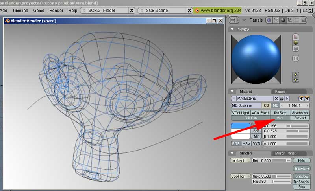Click the blue diffuse color swatch
Screen dimensions: 315x191
click(x=241, y=126)
